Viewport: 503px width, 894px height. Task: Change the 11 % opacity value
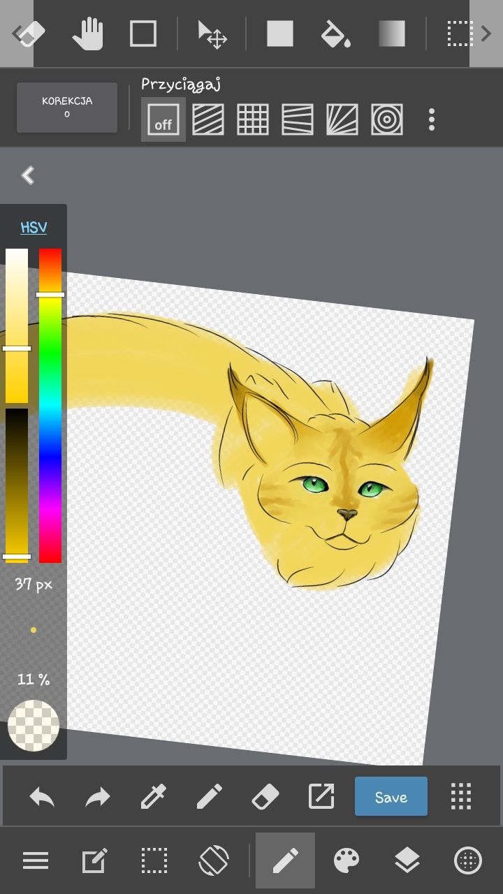click(x=34, y=679)
